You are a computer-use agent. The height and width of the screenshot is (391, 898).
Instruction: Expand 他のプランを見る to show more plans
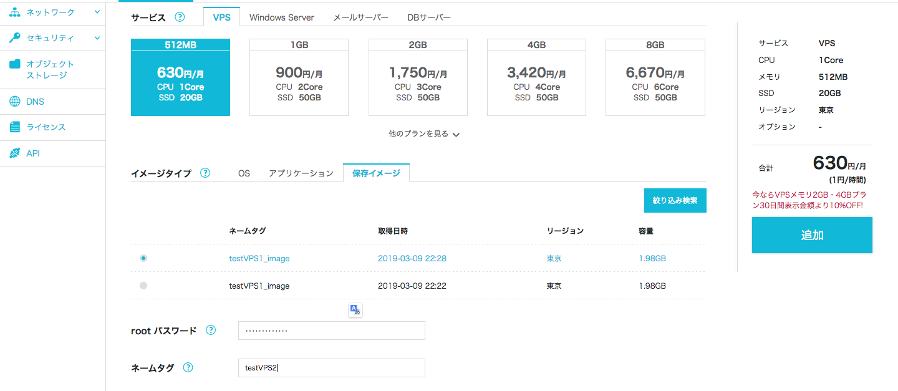click(x=424, y=134)
